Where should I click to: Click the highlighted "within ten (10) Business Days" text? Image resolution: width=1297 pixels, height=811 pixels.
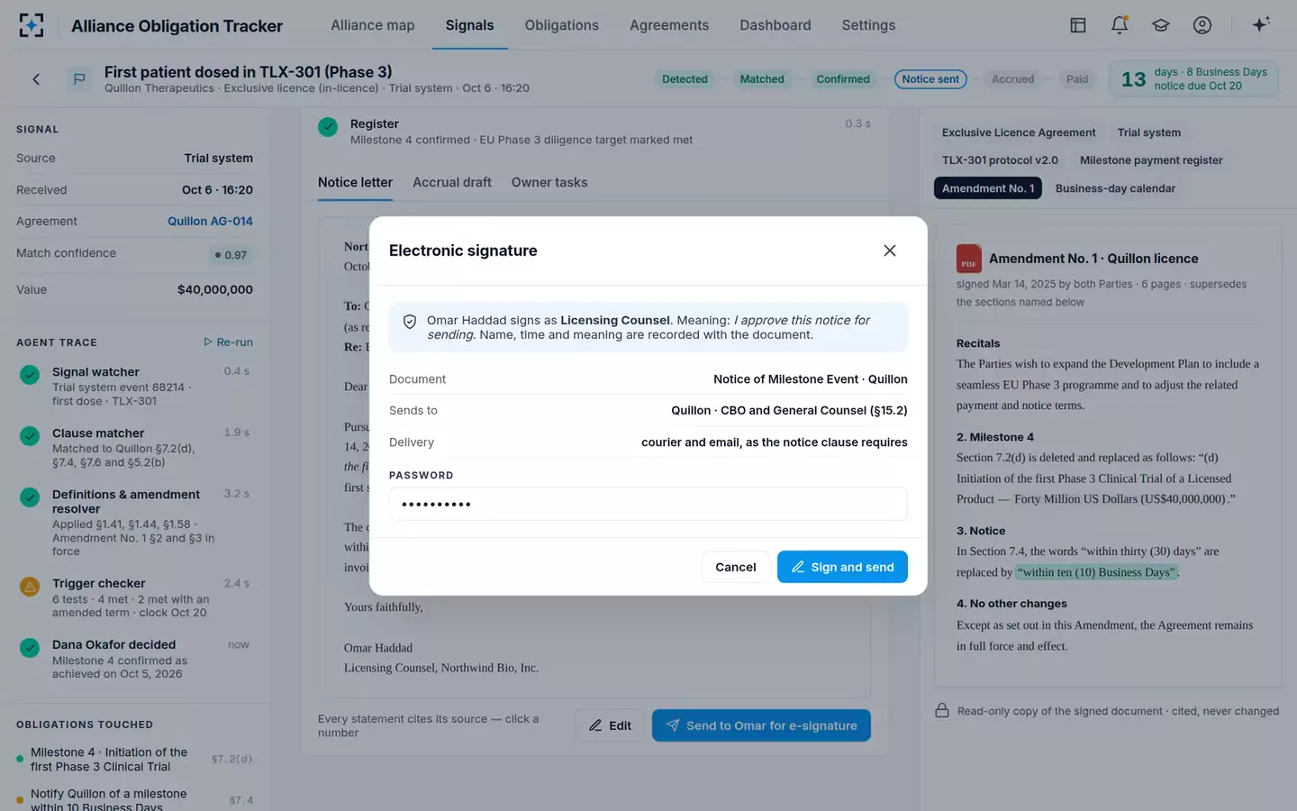[x=1096, y=572]
